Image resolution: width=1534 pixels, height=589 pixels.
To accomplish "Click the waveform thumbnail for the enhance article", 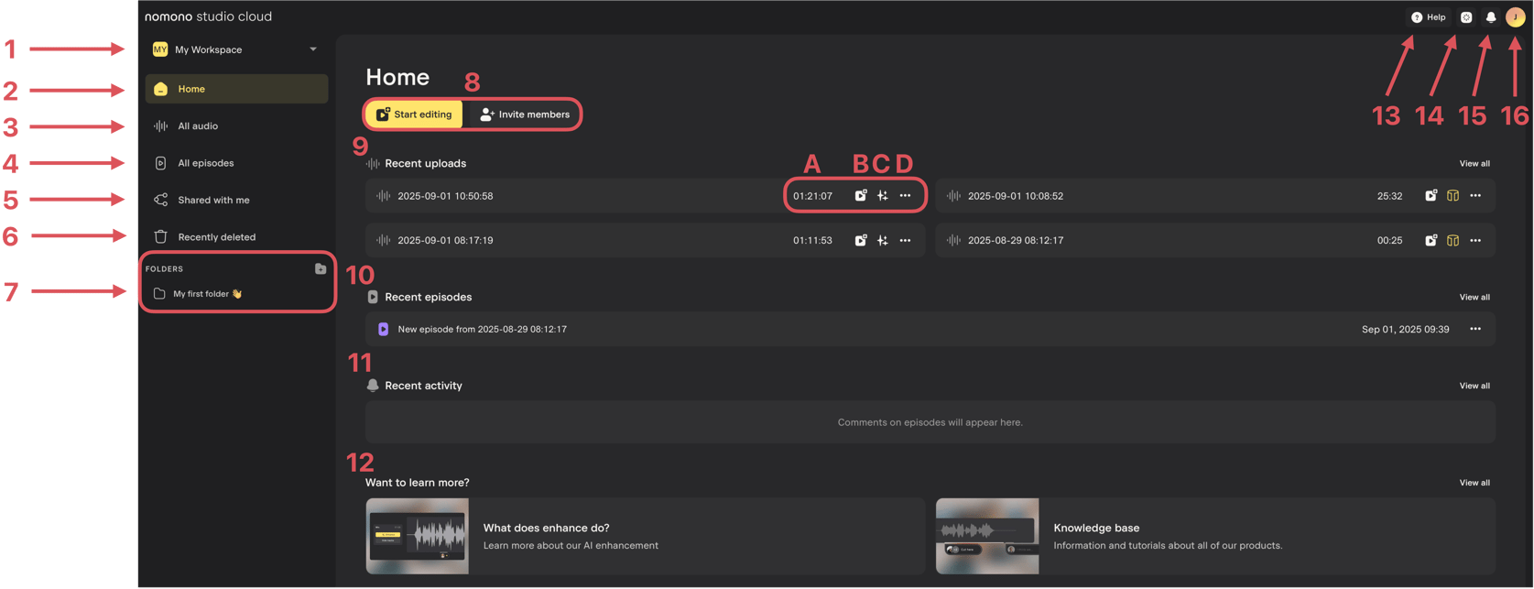I will pos(418,536).
